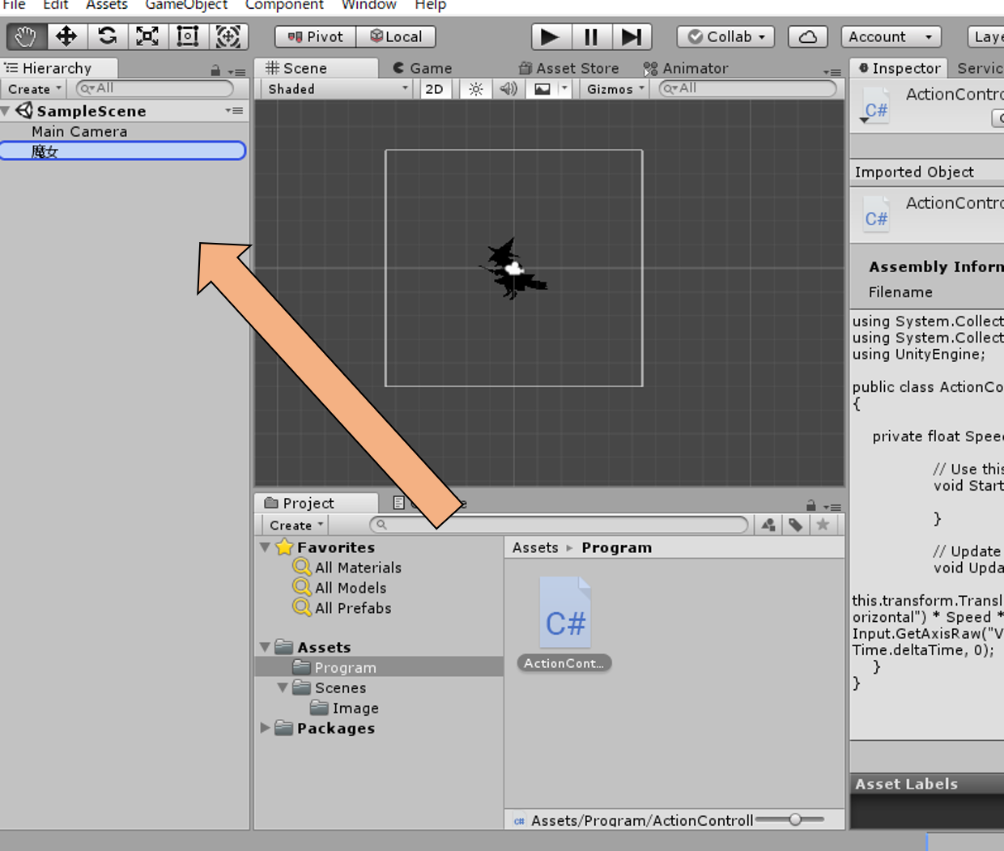The image size is (1004, 851).
Task: Toggle the Pivot handle position button
Action: coord(316,36)
